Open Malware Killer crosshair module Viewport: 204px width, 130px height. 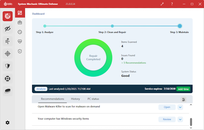pyautogui.click(x=8, y=54)
